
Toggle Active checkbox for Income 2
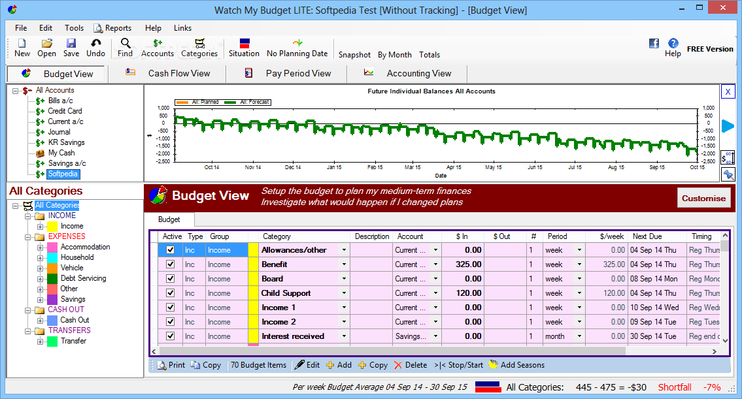171,322
